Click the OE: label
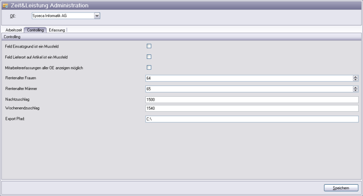The width and height of the screenshot is (363, 196). click(13, 16)
